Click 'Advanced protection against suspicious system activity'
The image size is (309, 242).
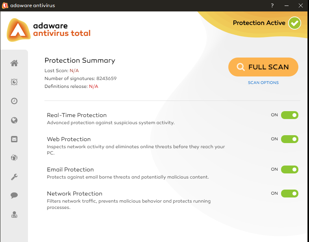point(111,123)
